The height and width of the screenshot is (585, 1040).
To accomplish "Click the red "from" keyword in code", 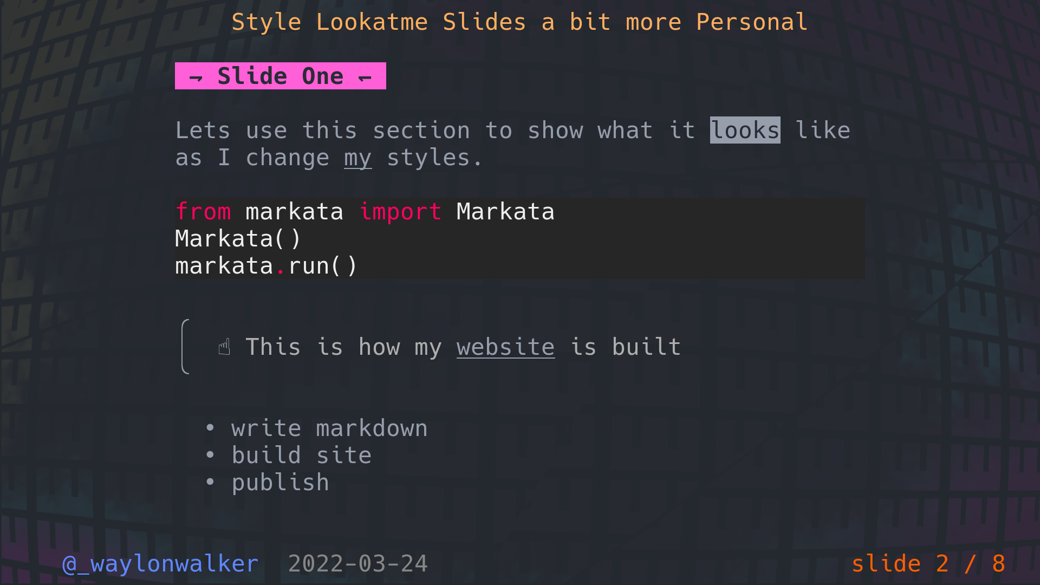I will (203, 211).
